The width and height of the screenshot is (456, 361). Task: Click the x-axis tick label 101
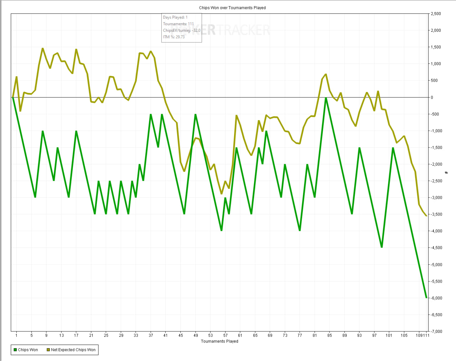pyautogui.click(x=389, y=335)
